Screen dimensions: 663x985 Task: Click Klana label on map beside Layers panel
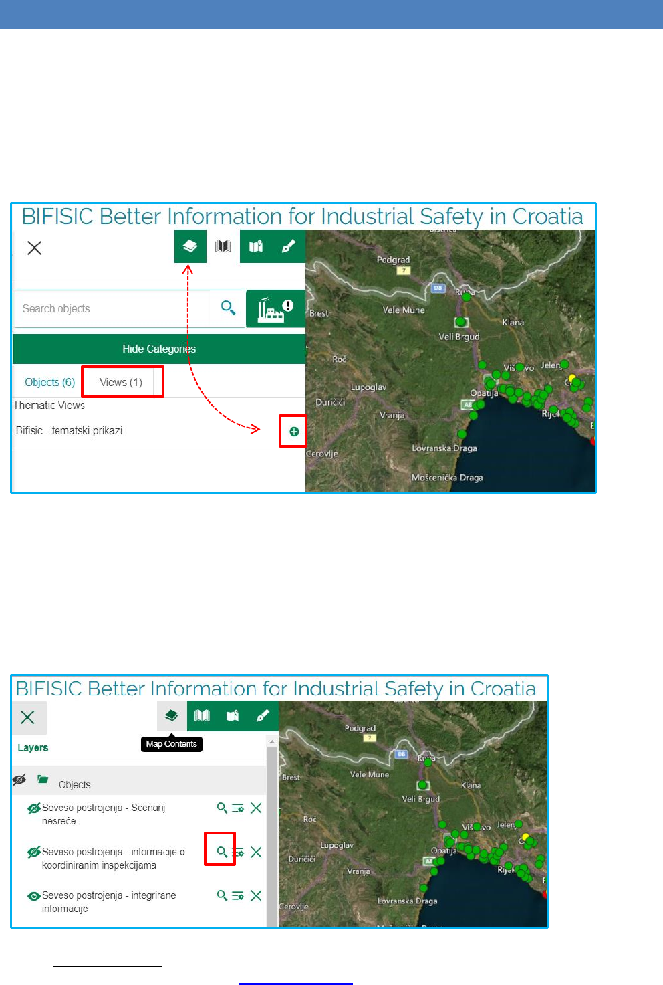(471, 785)
